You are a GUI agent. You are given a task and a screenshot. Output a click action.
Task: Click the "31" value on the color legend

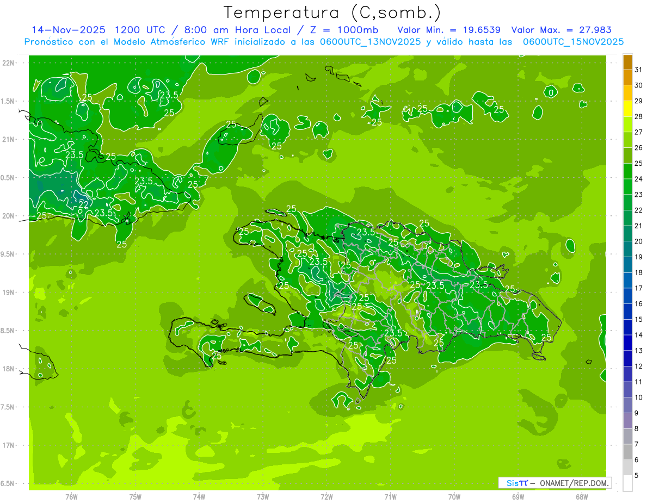(x=638, y=70)
